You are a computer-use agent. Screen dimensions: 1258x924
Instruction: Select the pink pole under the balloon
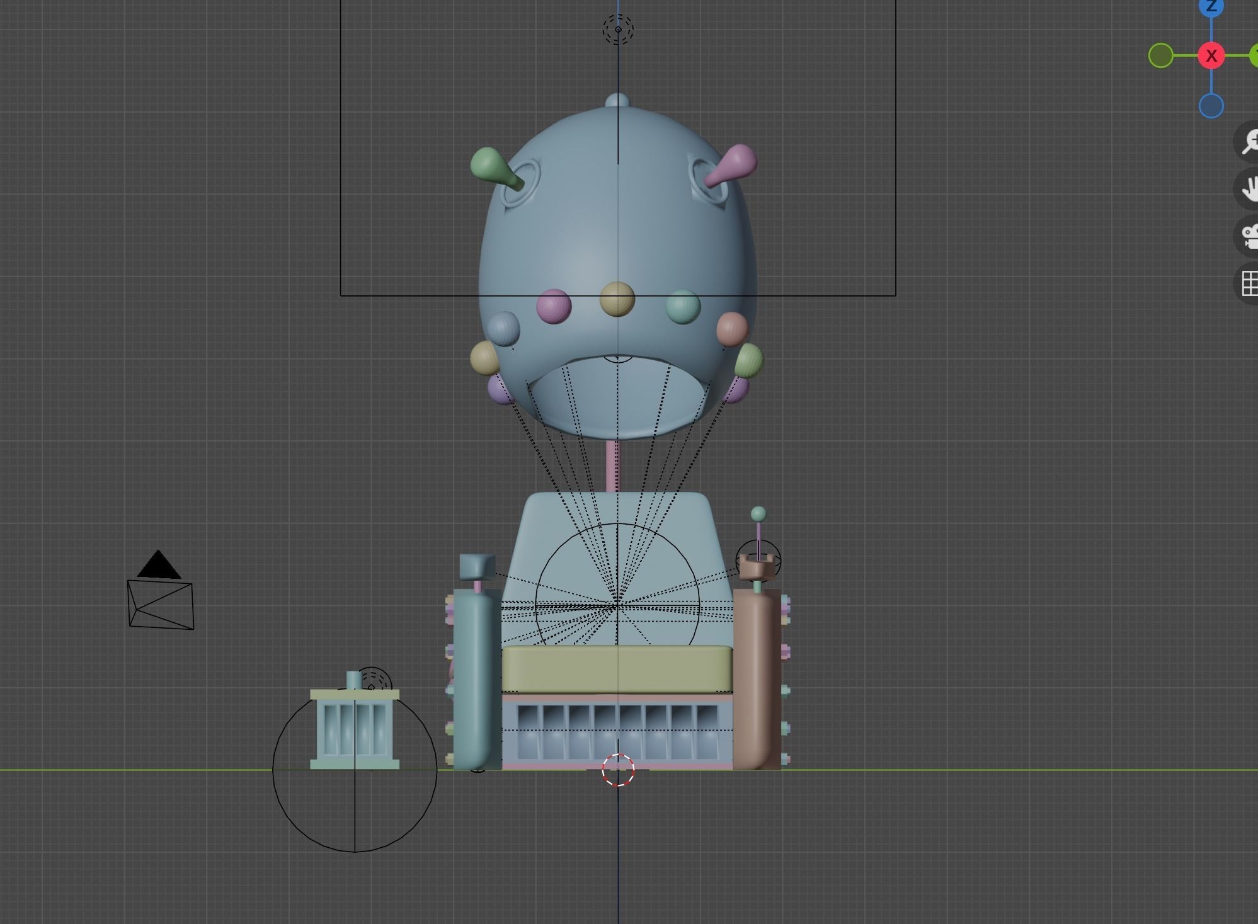tap(612, 466)
